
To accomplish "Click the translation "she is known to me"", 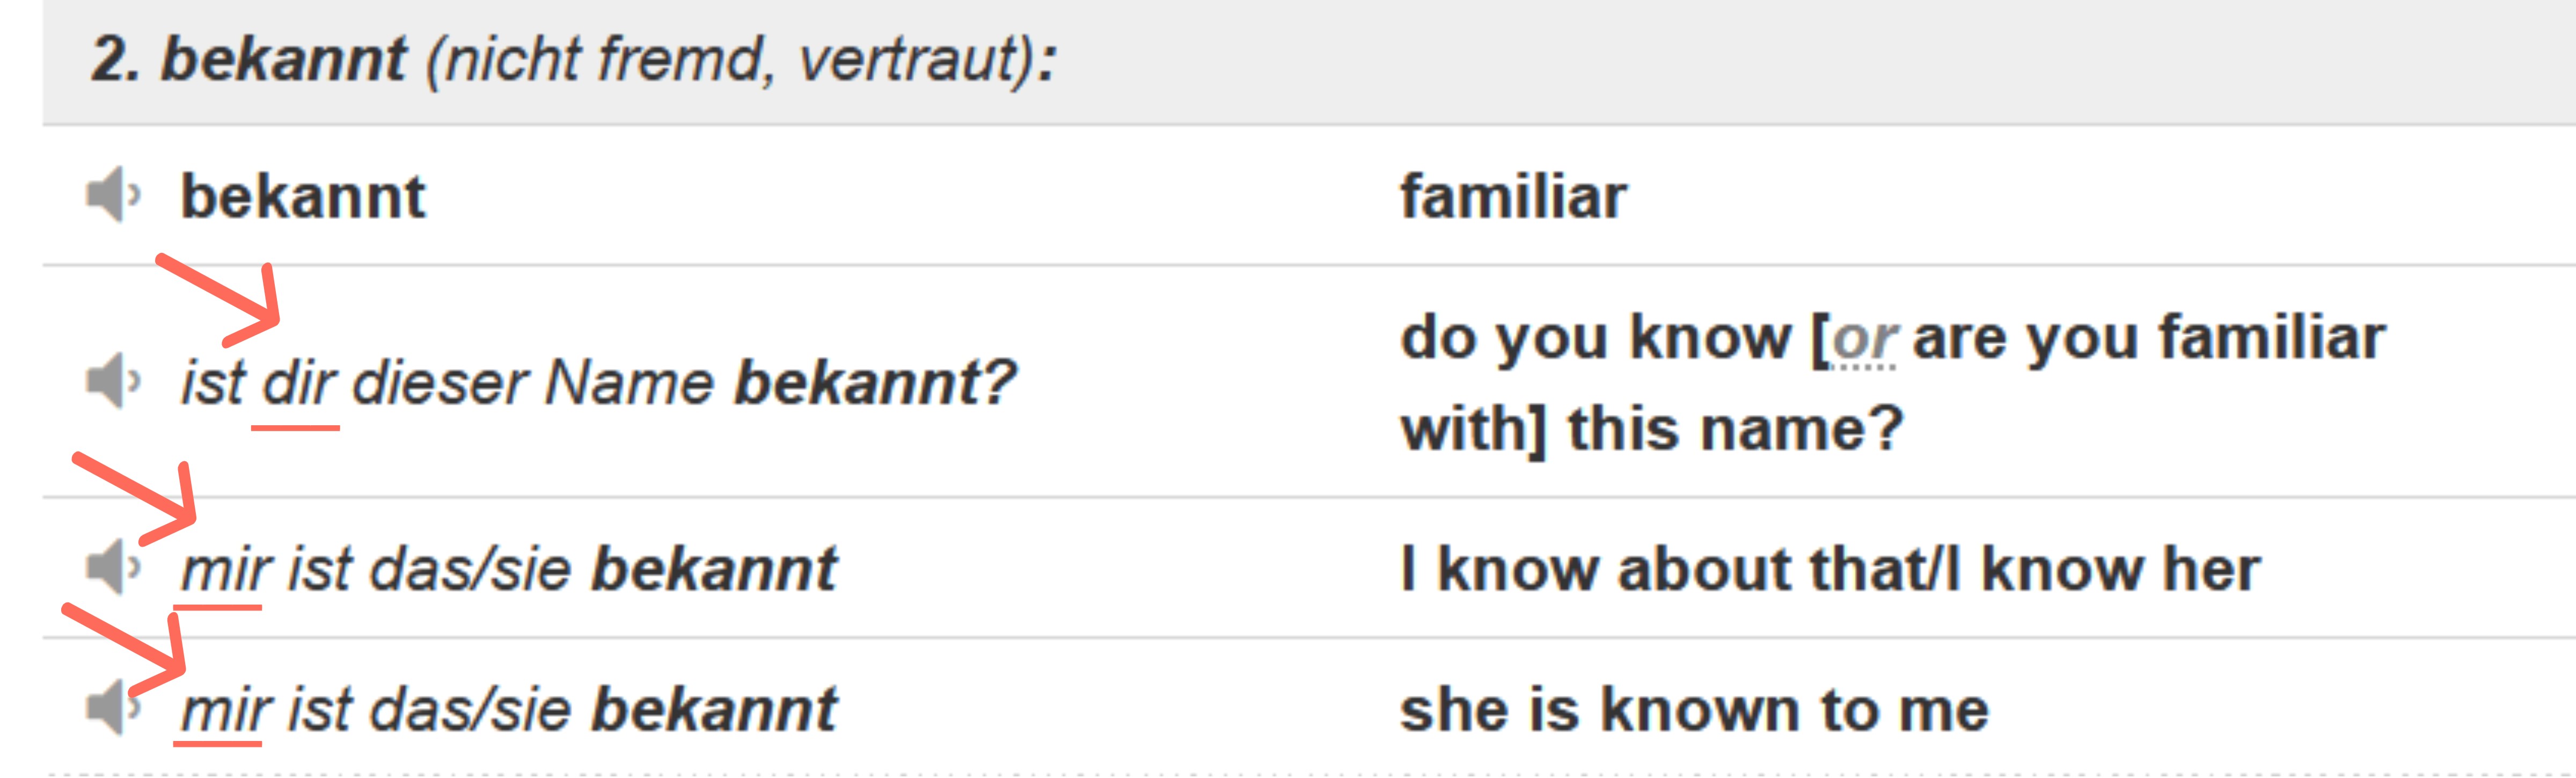I will [x=1694, y=710].
